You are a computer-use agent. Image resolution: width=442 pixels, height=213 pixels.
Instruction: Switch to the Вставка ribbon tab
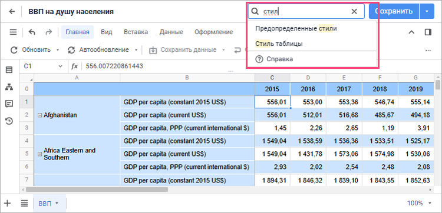click(136, 32)
